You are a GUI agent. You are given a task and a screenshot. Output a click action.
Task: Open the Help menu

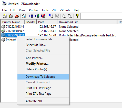click(77, 10)
